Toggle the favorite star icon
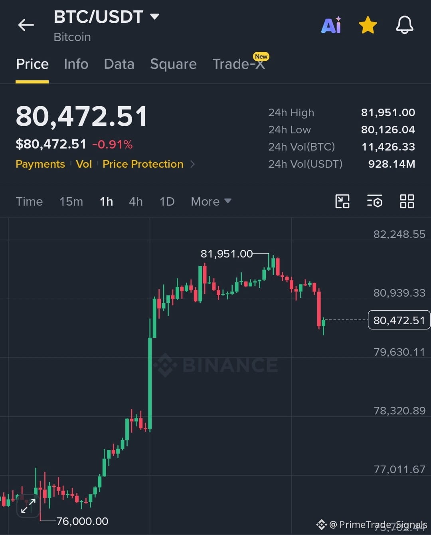 pos(368,25)
